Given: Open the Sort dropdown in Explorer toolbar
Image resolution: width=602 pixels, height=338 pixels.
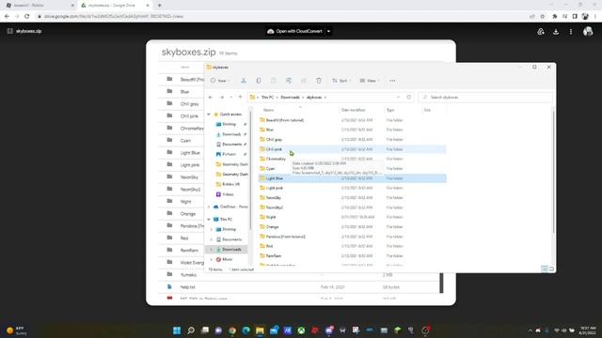Looking at the screenshot, I should (x=341, y=81).
